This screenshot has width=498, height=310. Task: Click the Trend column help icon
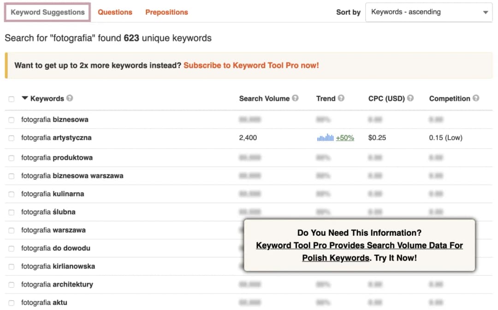pos(341,98)
